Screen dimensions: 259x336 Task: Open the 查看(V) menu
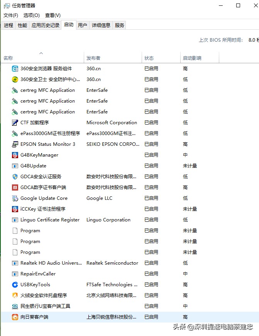53,15
